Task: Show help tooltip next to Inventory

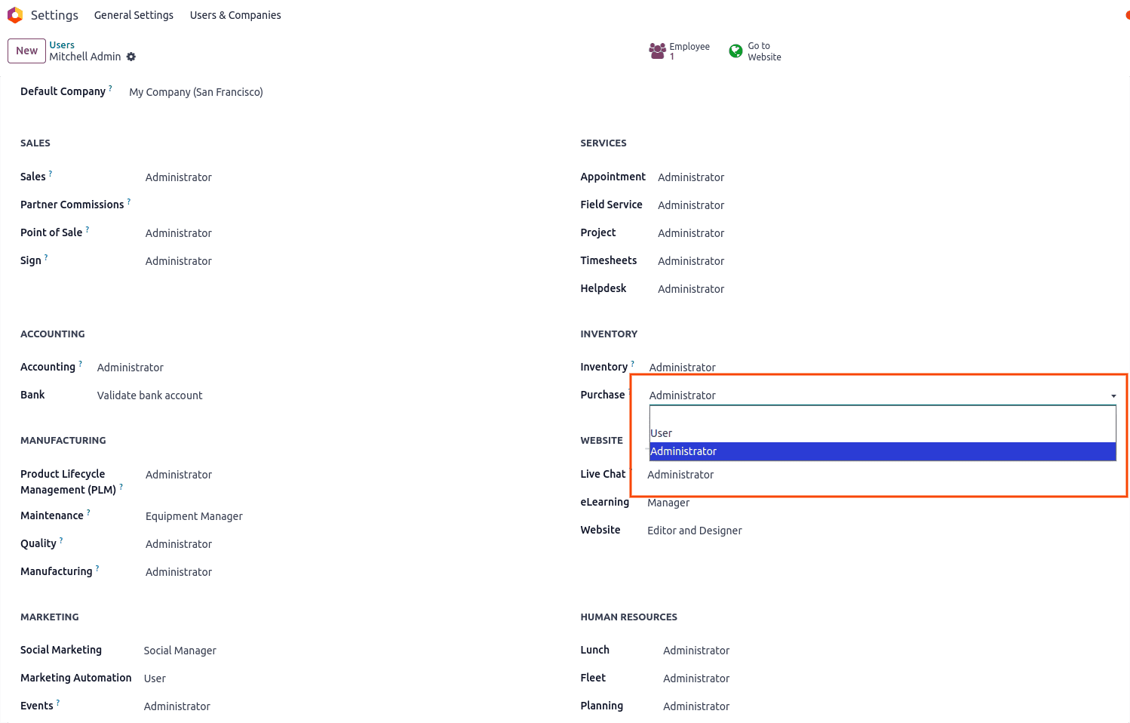Action: point(632,364)
